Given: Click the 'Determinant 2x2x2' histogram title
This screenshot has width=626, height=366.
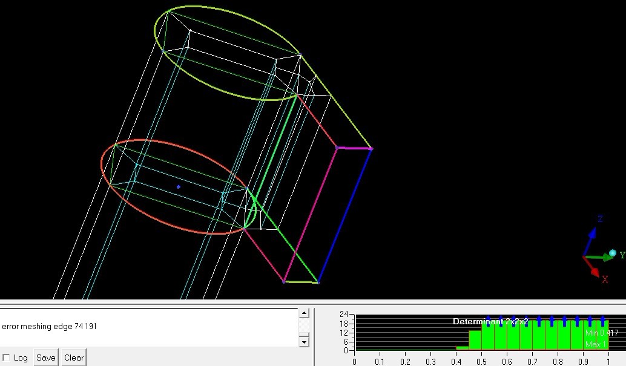Looking at the screenshot, I should (x=490, y=322).
